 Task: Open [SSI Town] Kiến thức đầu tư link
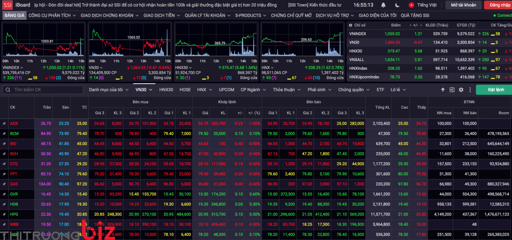point(315,5)
